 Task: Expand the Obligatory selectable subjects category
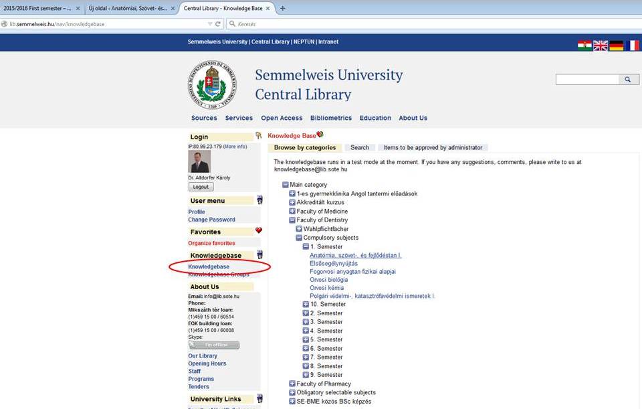coord(292,392)
